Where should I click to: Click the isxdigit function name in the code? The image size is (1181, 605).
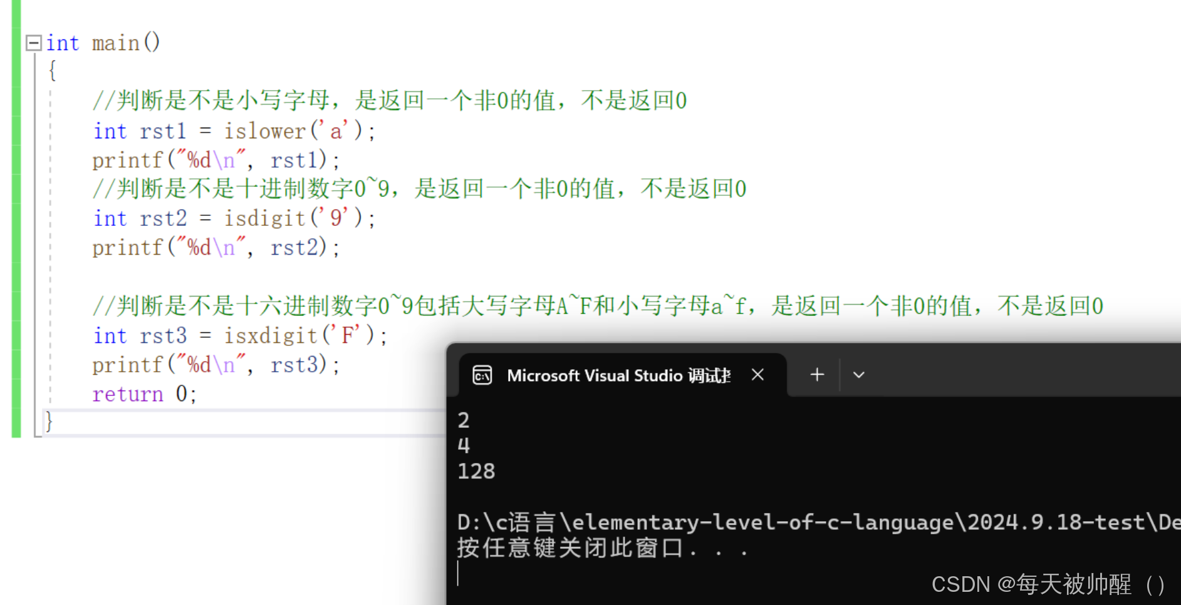click(269, 335)
